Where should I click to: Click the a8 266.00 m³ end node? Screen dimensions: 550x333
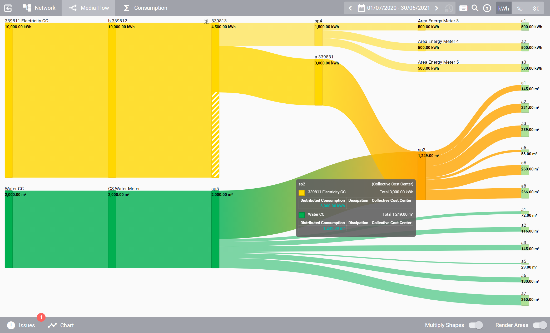[525, 193]
